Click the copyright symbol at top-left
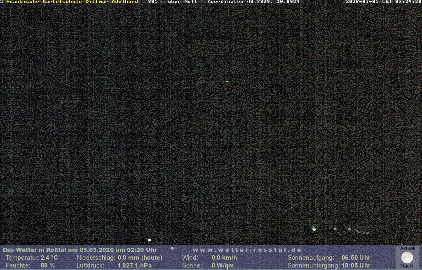Image resolution: width=422 pixels, height=270 pixels. coord(2,2)
